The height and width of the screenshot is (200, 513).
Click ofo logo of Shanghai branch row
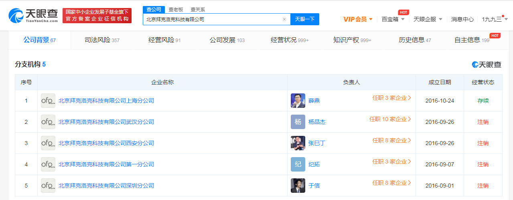coord(48,101)
